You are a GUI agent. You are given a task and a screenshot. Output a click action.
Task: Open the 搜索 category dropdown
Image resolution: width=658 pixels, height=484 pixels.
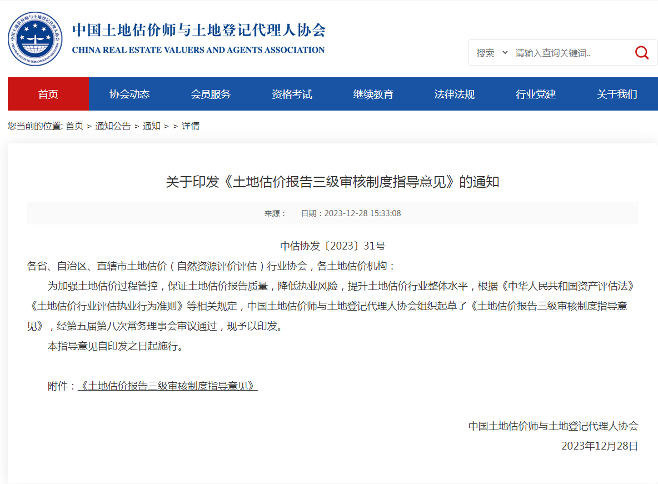pos(492,53)
